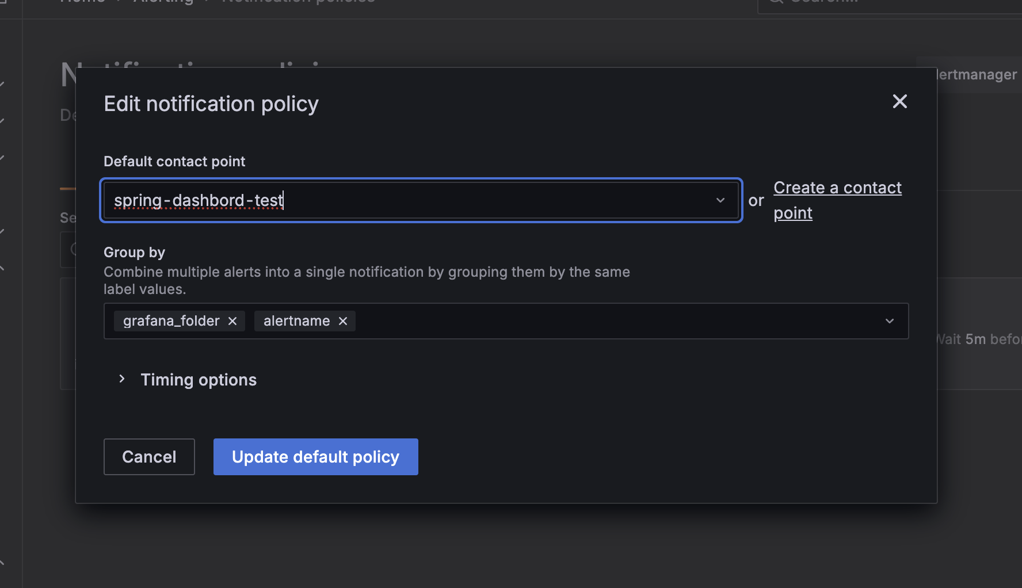Remove the alertname group-by tag
Image resolution: width=1022 pixels, height=588 pixels.
tap(343, 321)
